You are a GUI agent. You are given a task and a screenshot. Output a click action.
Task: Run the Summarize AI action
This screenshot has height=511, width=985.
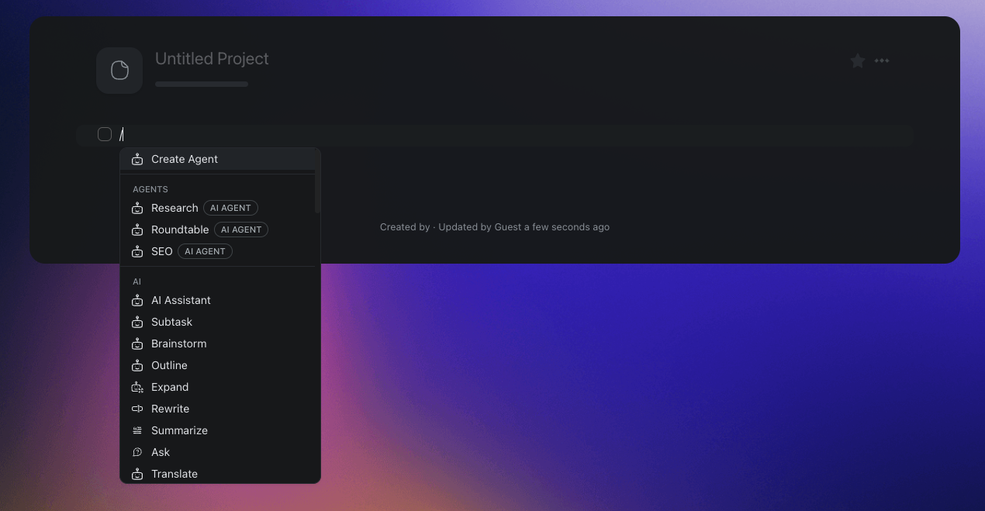pyautogui.click(x=179, y=430)
